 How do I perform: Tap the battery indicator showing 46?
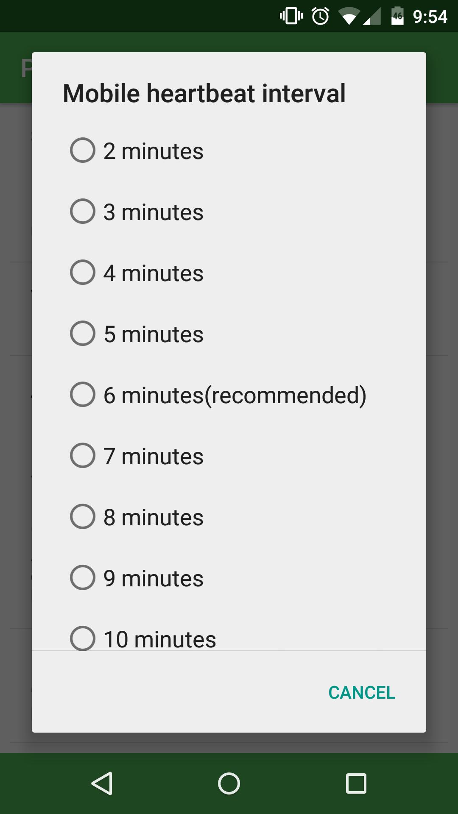pos(397,16)
